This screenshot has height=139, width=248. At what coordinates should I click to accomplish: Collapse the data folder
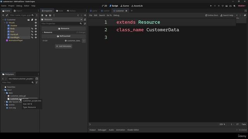click(5, 93)
